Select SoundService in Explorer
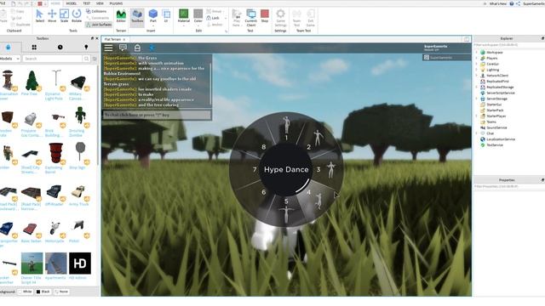The image size is (545, 306). (x=496, y=127)
